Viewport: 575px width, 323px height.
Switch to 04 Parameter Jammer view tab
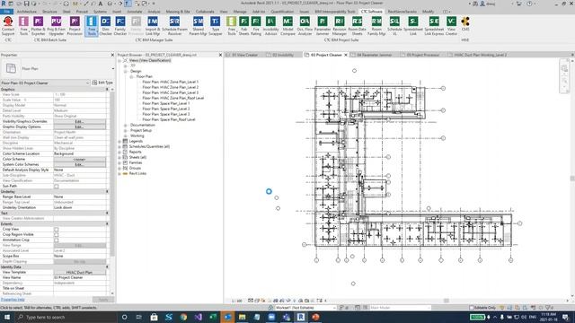[x=374, y=55]
